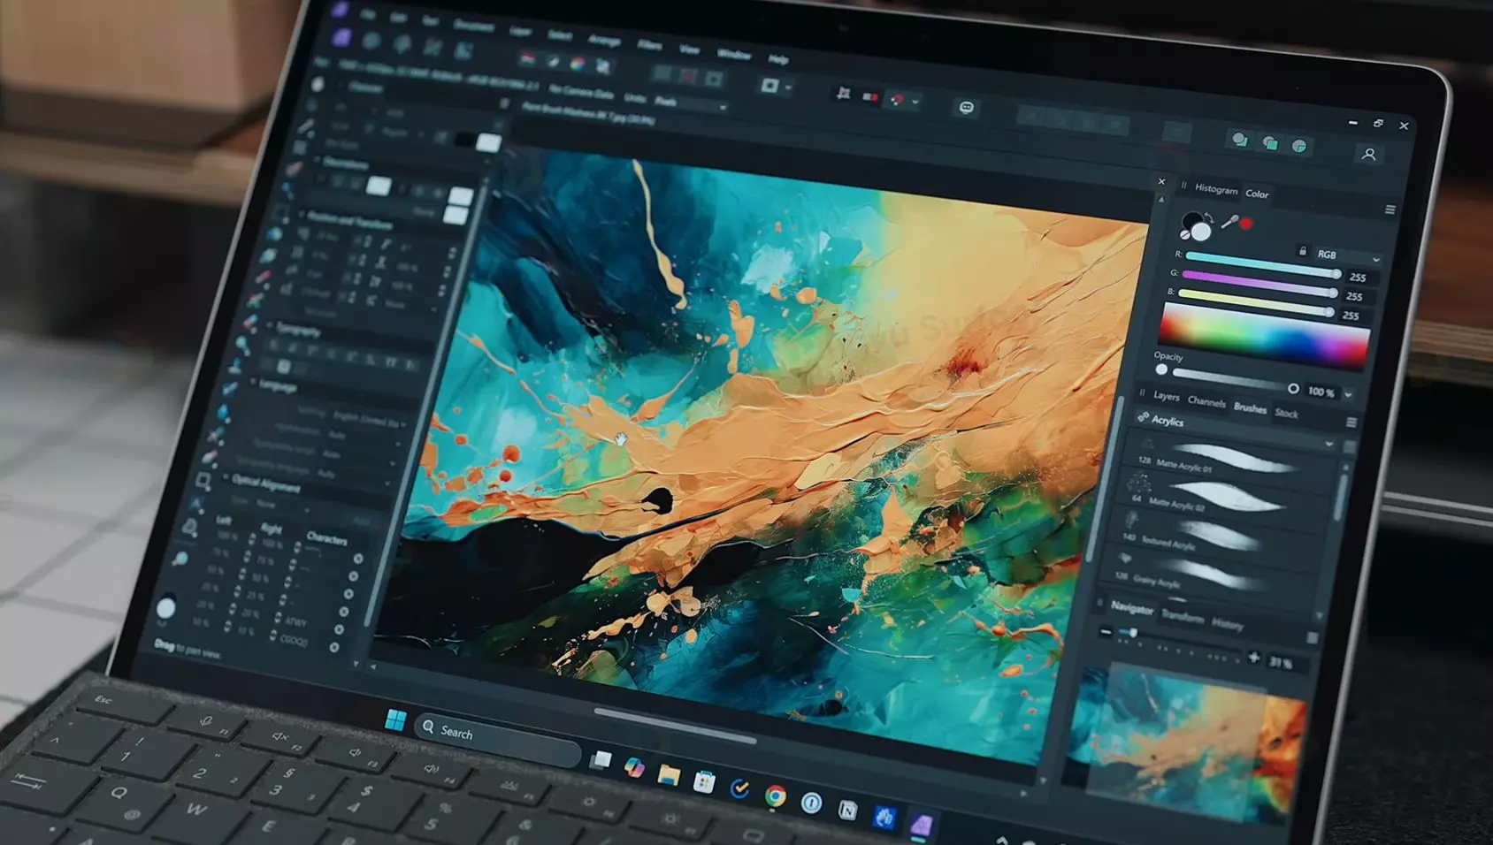
Task: Collapse the Typography section
Action: pyautogui.click(x=271, y=325)
